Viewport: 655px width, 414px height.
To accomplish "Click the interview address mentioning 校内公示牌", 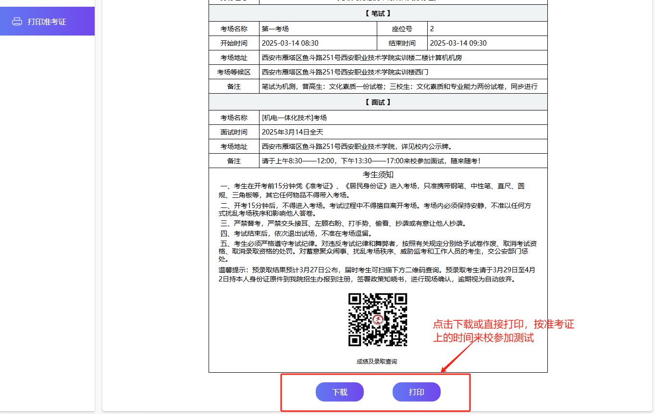I will tap(357, 146).
